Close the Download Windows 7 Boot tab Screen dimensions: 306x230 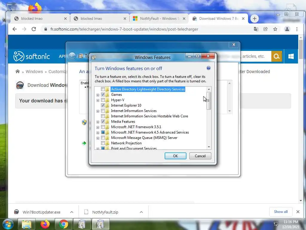pos(243,19)
